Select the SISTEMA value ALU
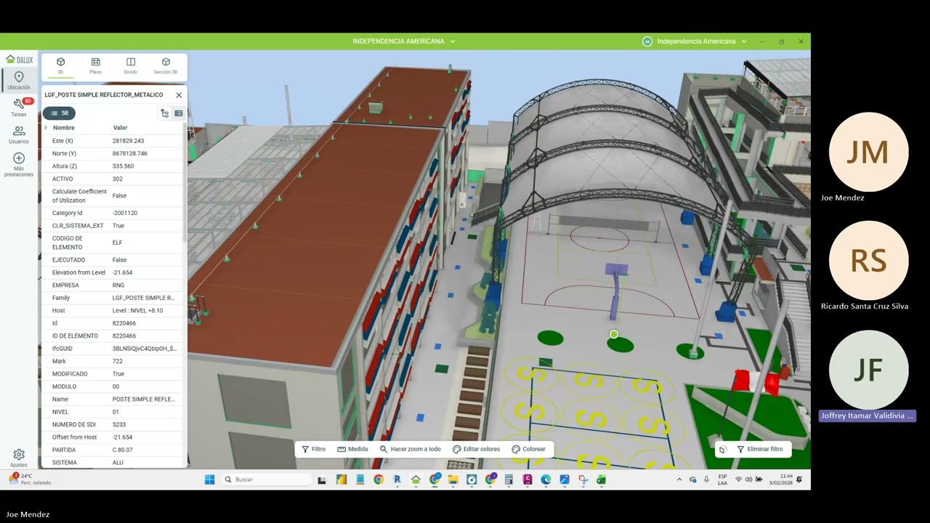The image size is (930, 523). (118, 463)
